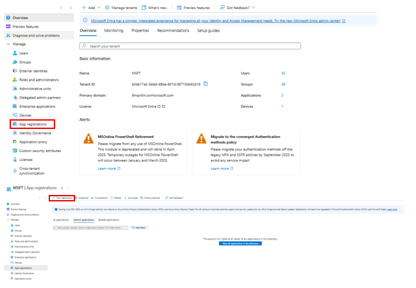Image resolution: width=416 pixels, height=288 pixels.
Task: Click Application proxy icon in upper sidebar
Action: [15, 142]
